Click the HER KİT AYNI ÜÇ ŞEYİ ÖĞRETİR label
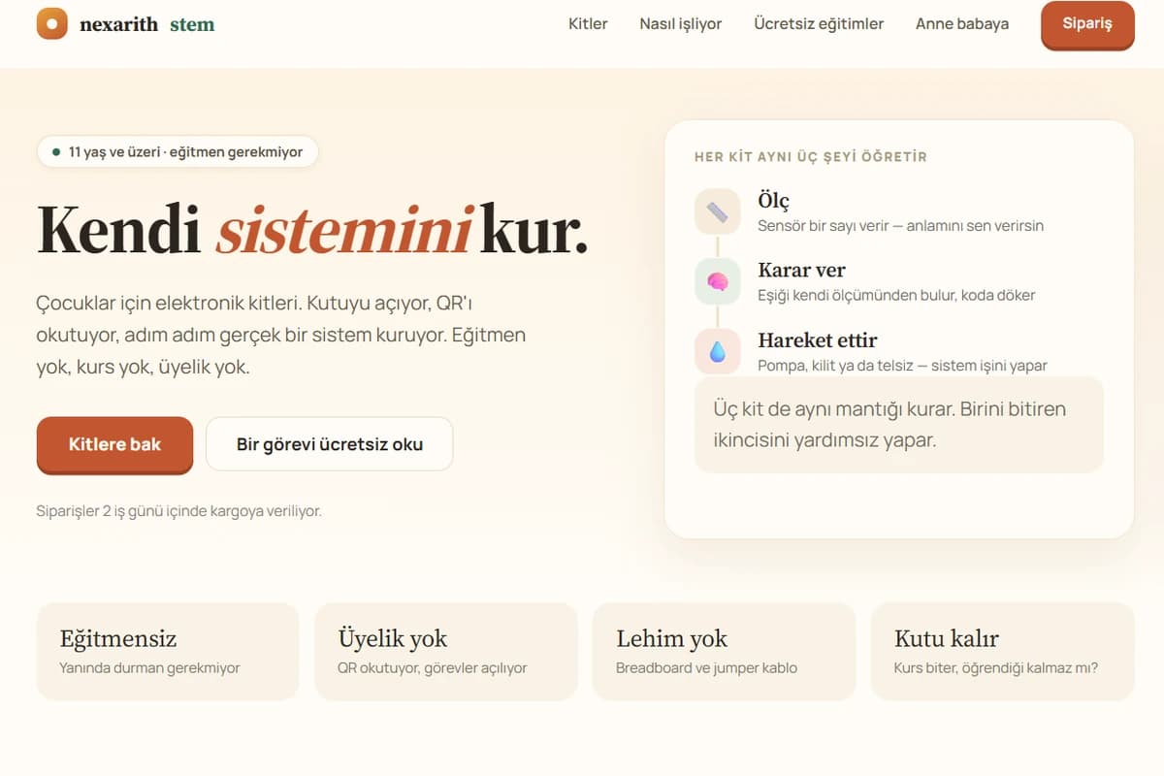 coord(811,156)
